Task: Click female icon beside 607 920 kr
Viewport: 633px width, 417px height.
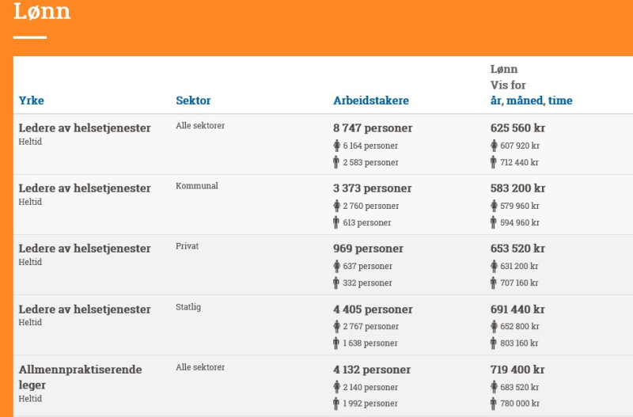Action: [494, 146]
